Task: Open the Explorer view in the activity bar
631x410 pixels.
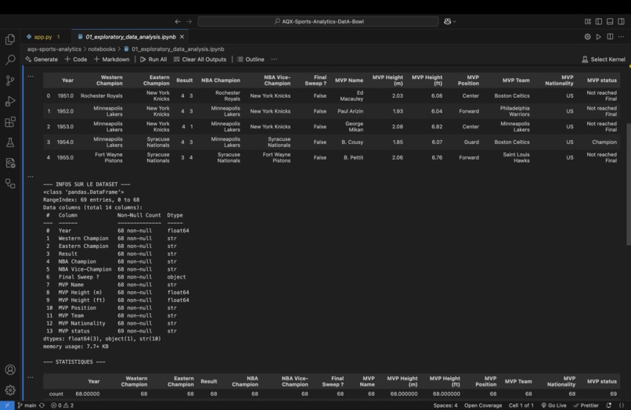Action: 10,39
